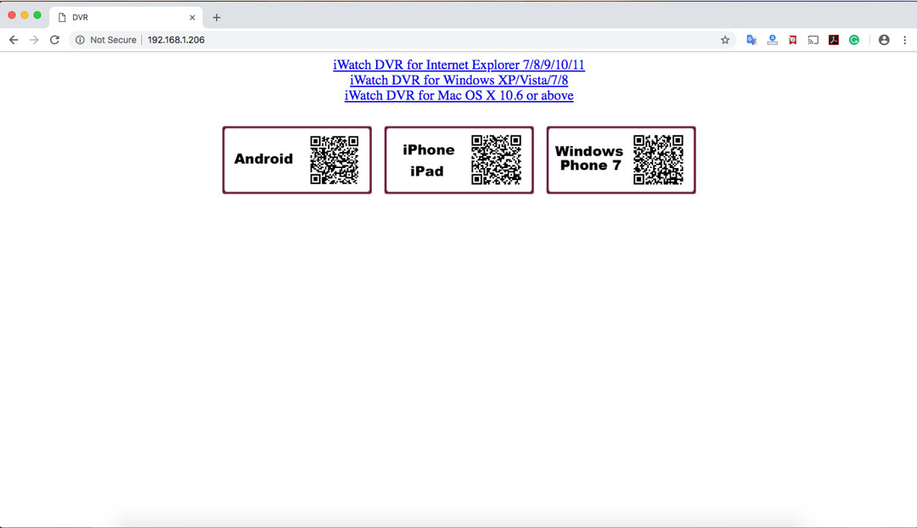Bookmark this page with the star icon
Screen dimensions: 917x528
point(725,40)
